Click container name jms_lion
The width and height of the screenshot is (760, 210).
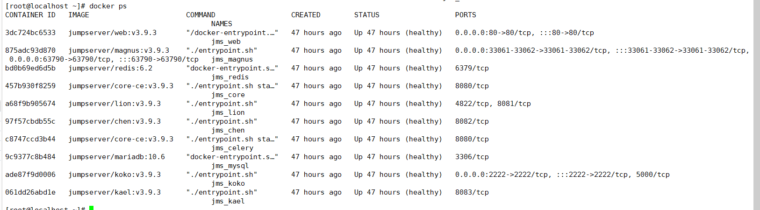pos(228,112)
